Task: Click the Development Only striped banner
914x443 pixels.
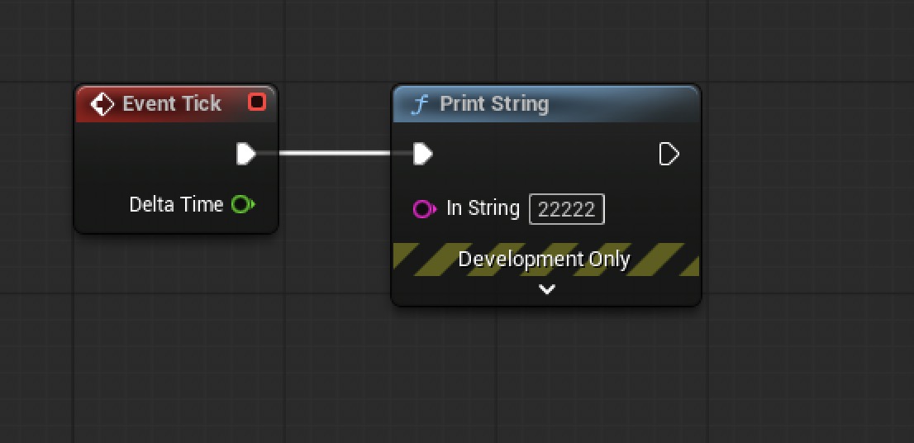Action: coord(545,260)
